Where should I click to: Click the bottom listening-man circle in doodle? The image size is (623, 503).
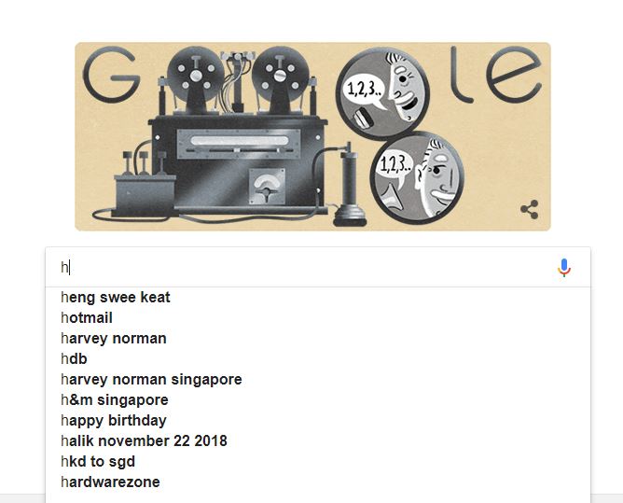point(417,177)
